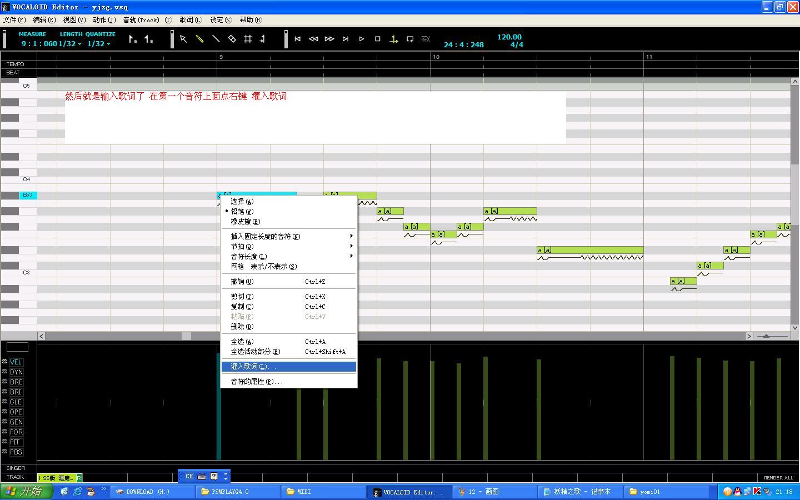Click the end marker flag icon
The width and height of the screenshot is (800, 500).
click(x=149, y=39)
